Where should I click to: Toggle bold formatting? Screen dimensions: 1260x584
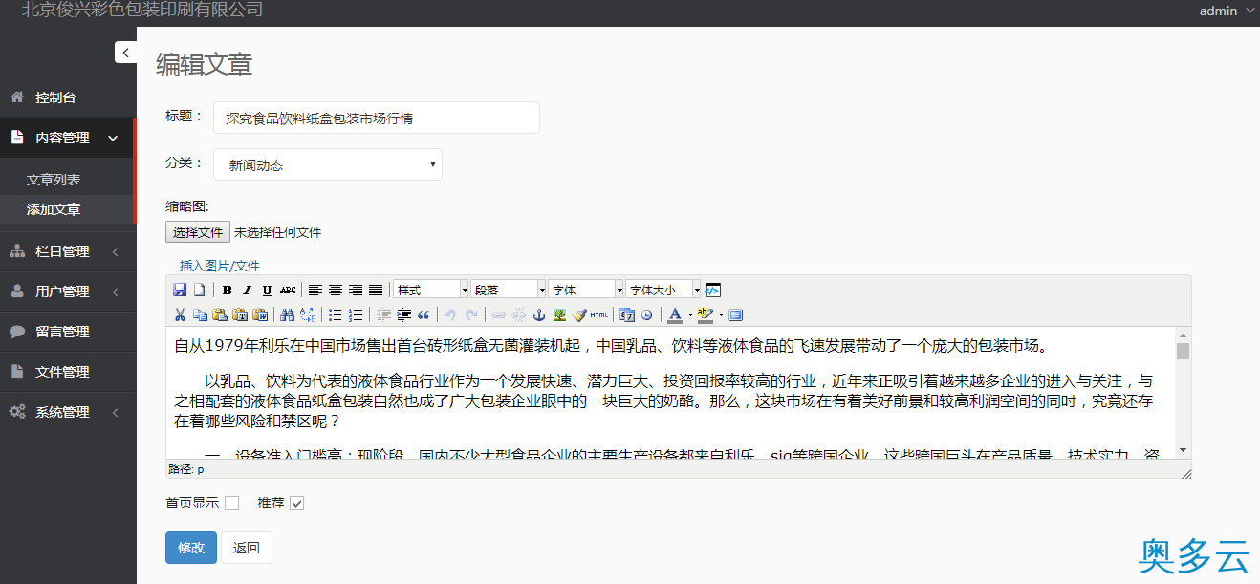[x=227, y=290]
